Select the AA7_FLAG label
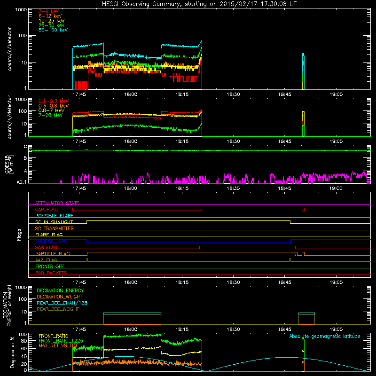The image size is (376, 376). click(46, 260)
